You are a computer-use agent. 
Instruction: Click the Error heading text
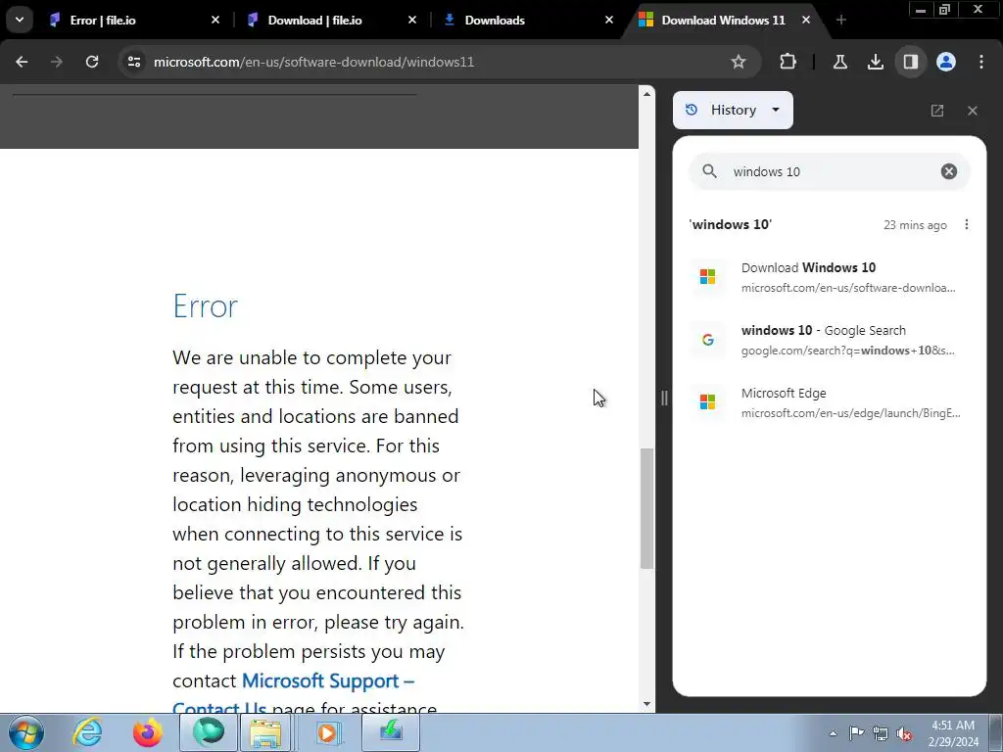(x=206, y=306)
